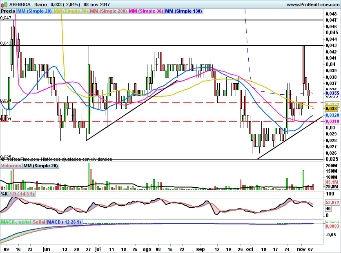
Task: Select the Precio panel label
Action: tap(8, 11)
